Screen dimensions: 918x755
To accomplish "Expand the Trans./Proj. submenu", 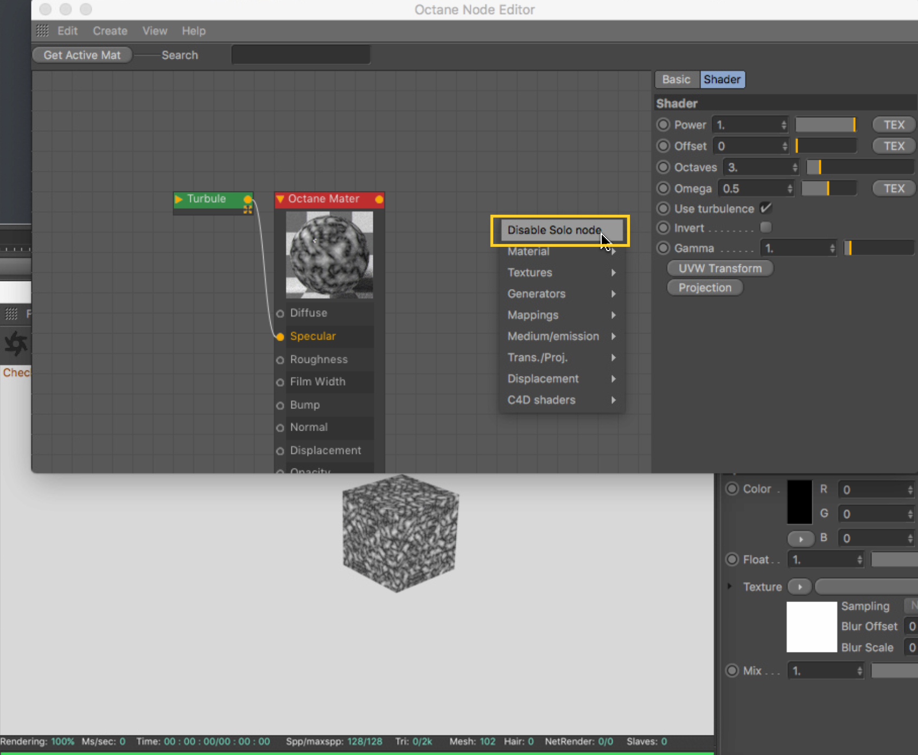I will [x=562, y=357].
